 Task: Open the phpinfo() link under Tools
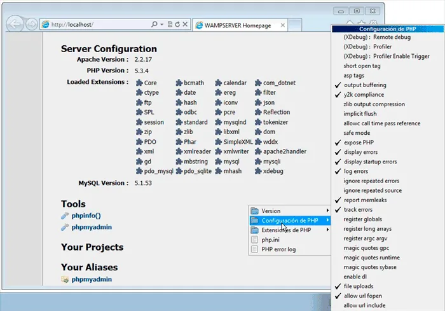coord(86,216)
